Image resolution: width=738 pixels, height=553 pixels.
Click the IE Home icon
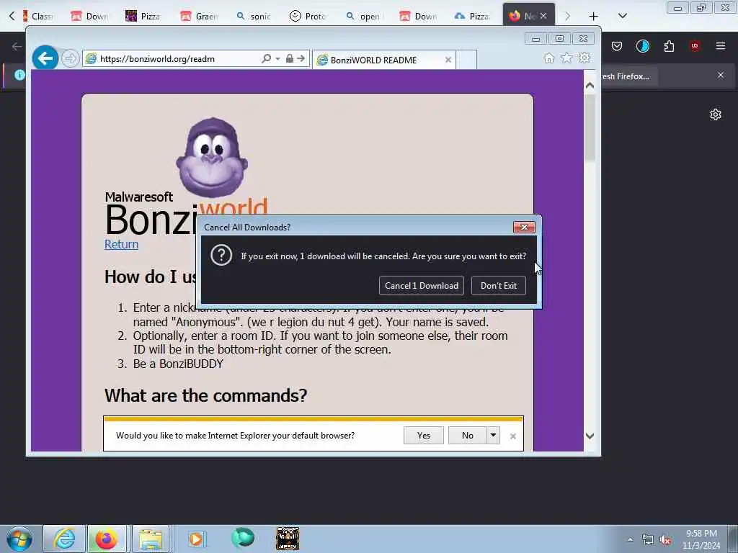(548, 58)
